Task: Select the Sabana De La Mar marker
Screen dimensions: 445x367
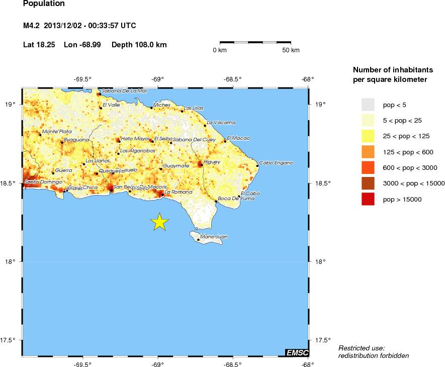Action: coord(100,94)
